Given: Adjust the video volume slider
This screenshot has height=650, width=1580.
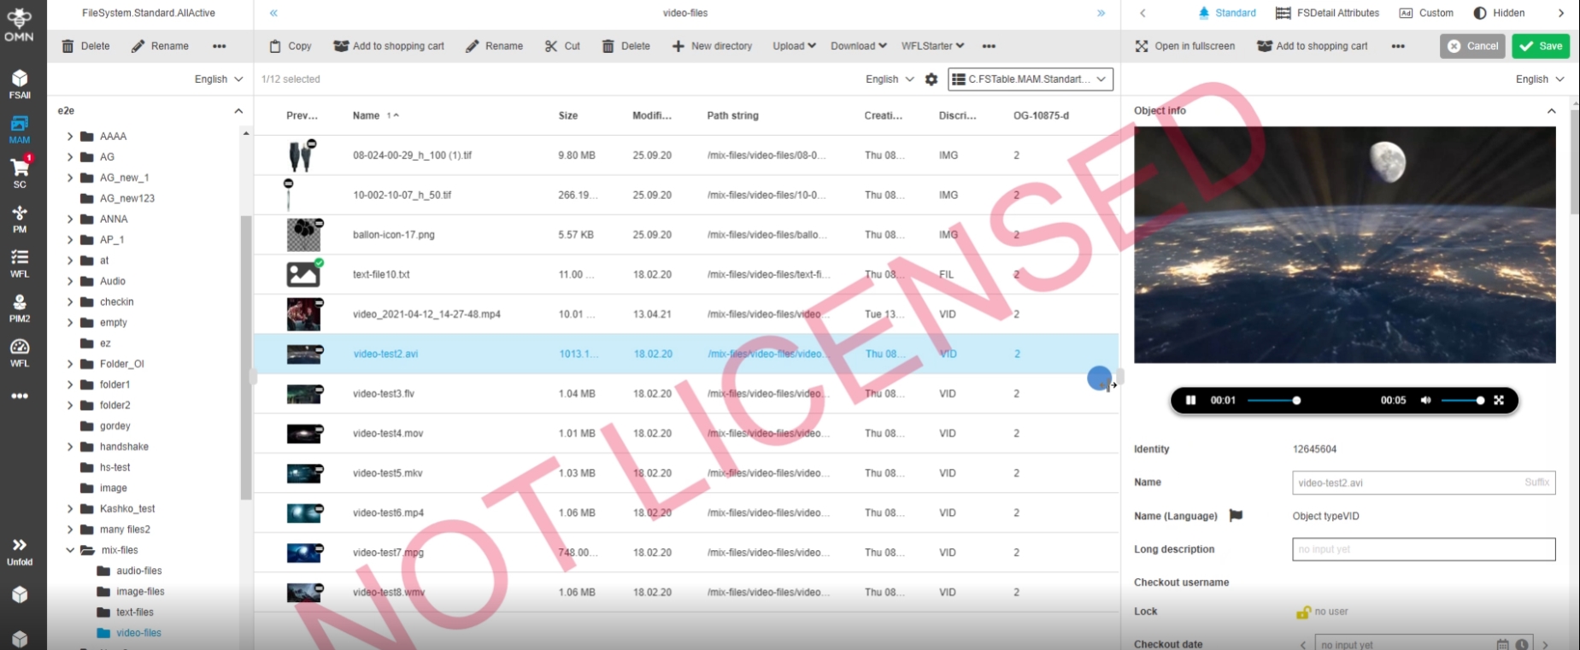Looking at the screenshot, I should tap(1463, 401).
